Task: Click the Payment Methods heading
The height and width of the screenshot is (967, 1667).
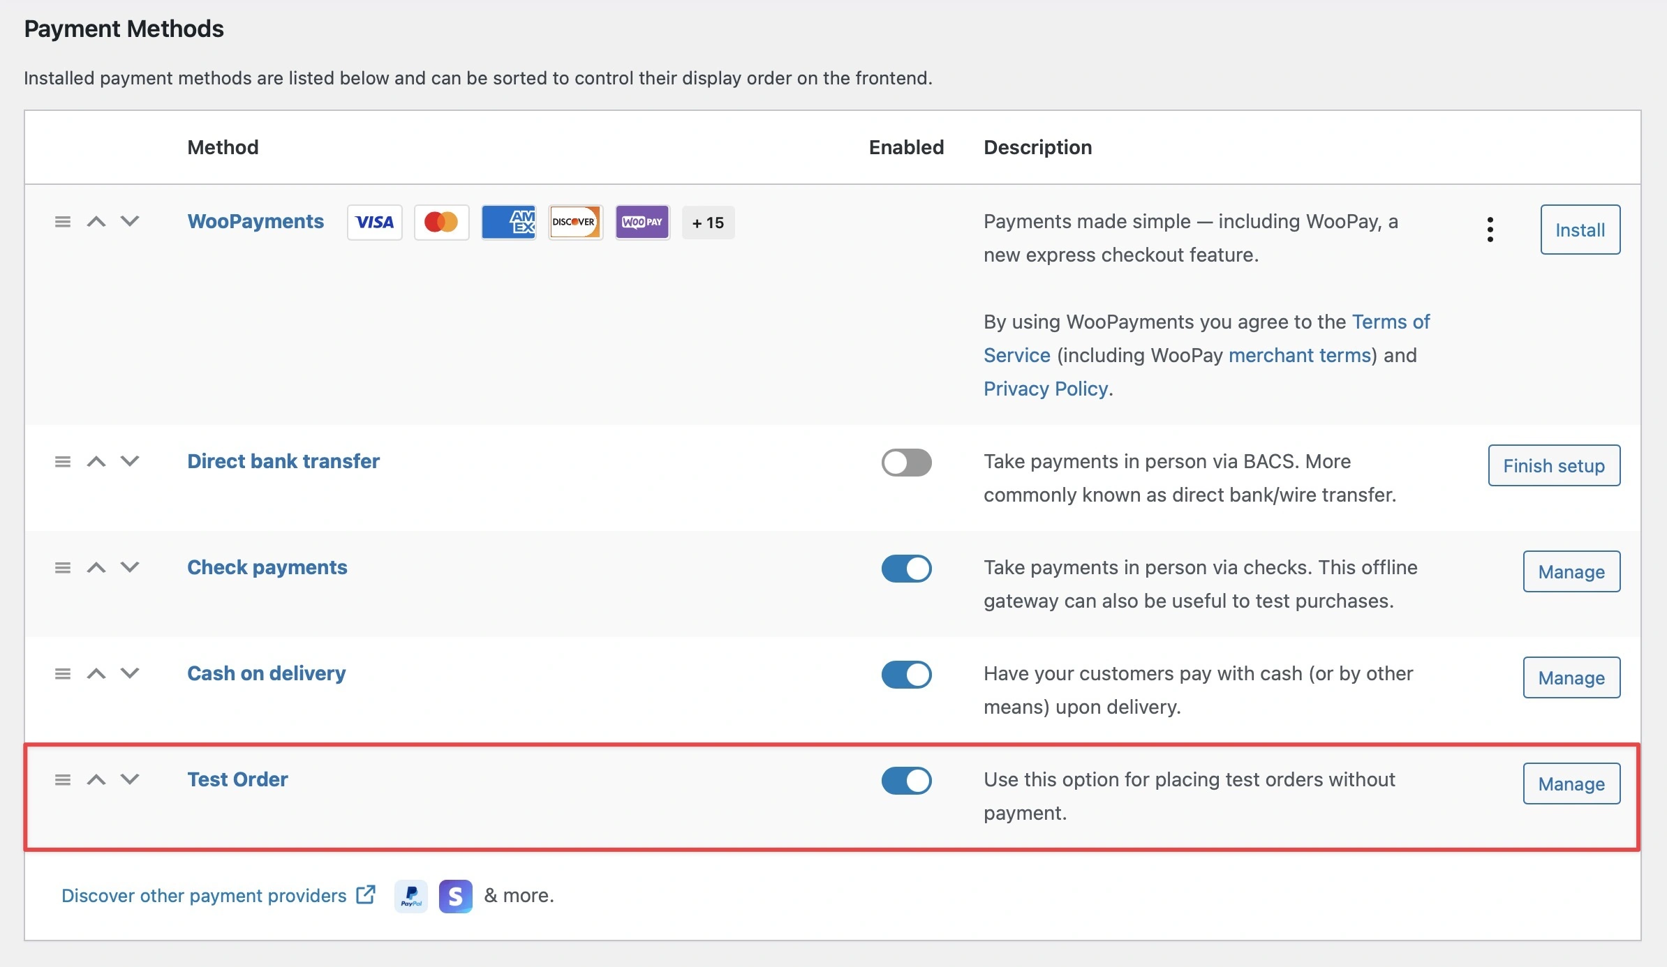Action: [124, 29]
